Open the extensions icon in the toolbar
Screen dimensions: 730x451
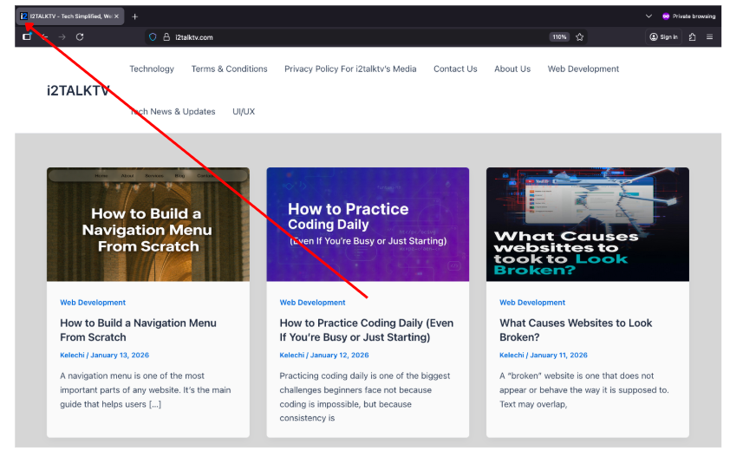click(692, 37)
